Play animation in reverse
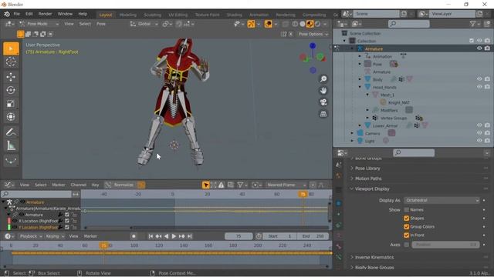The image size is (494, 277). [x=166, y=236]
